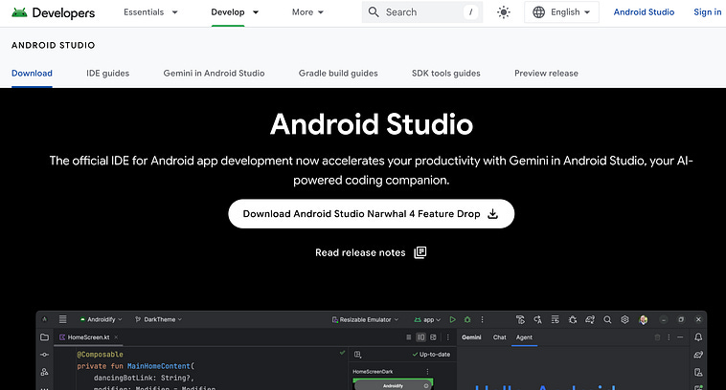Open the Gemini in Android Studio tab
Image resolution: width=726 pixels, height=390 pixels.
click(x=214, y=73)
